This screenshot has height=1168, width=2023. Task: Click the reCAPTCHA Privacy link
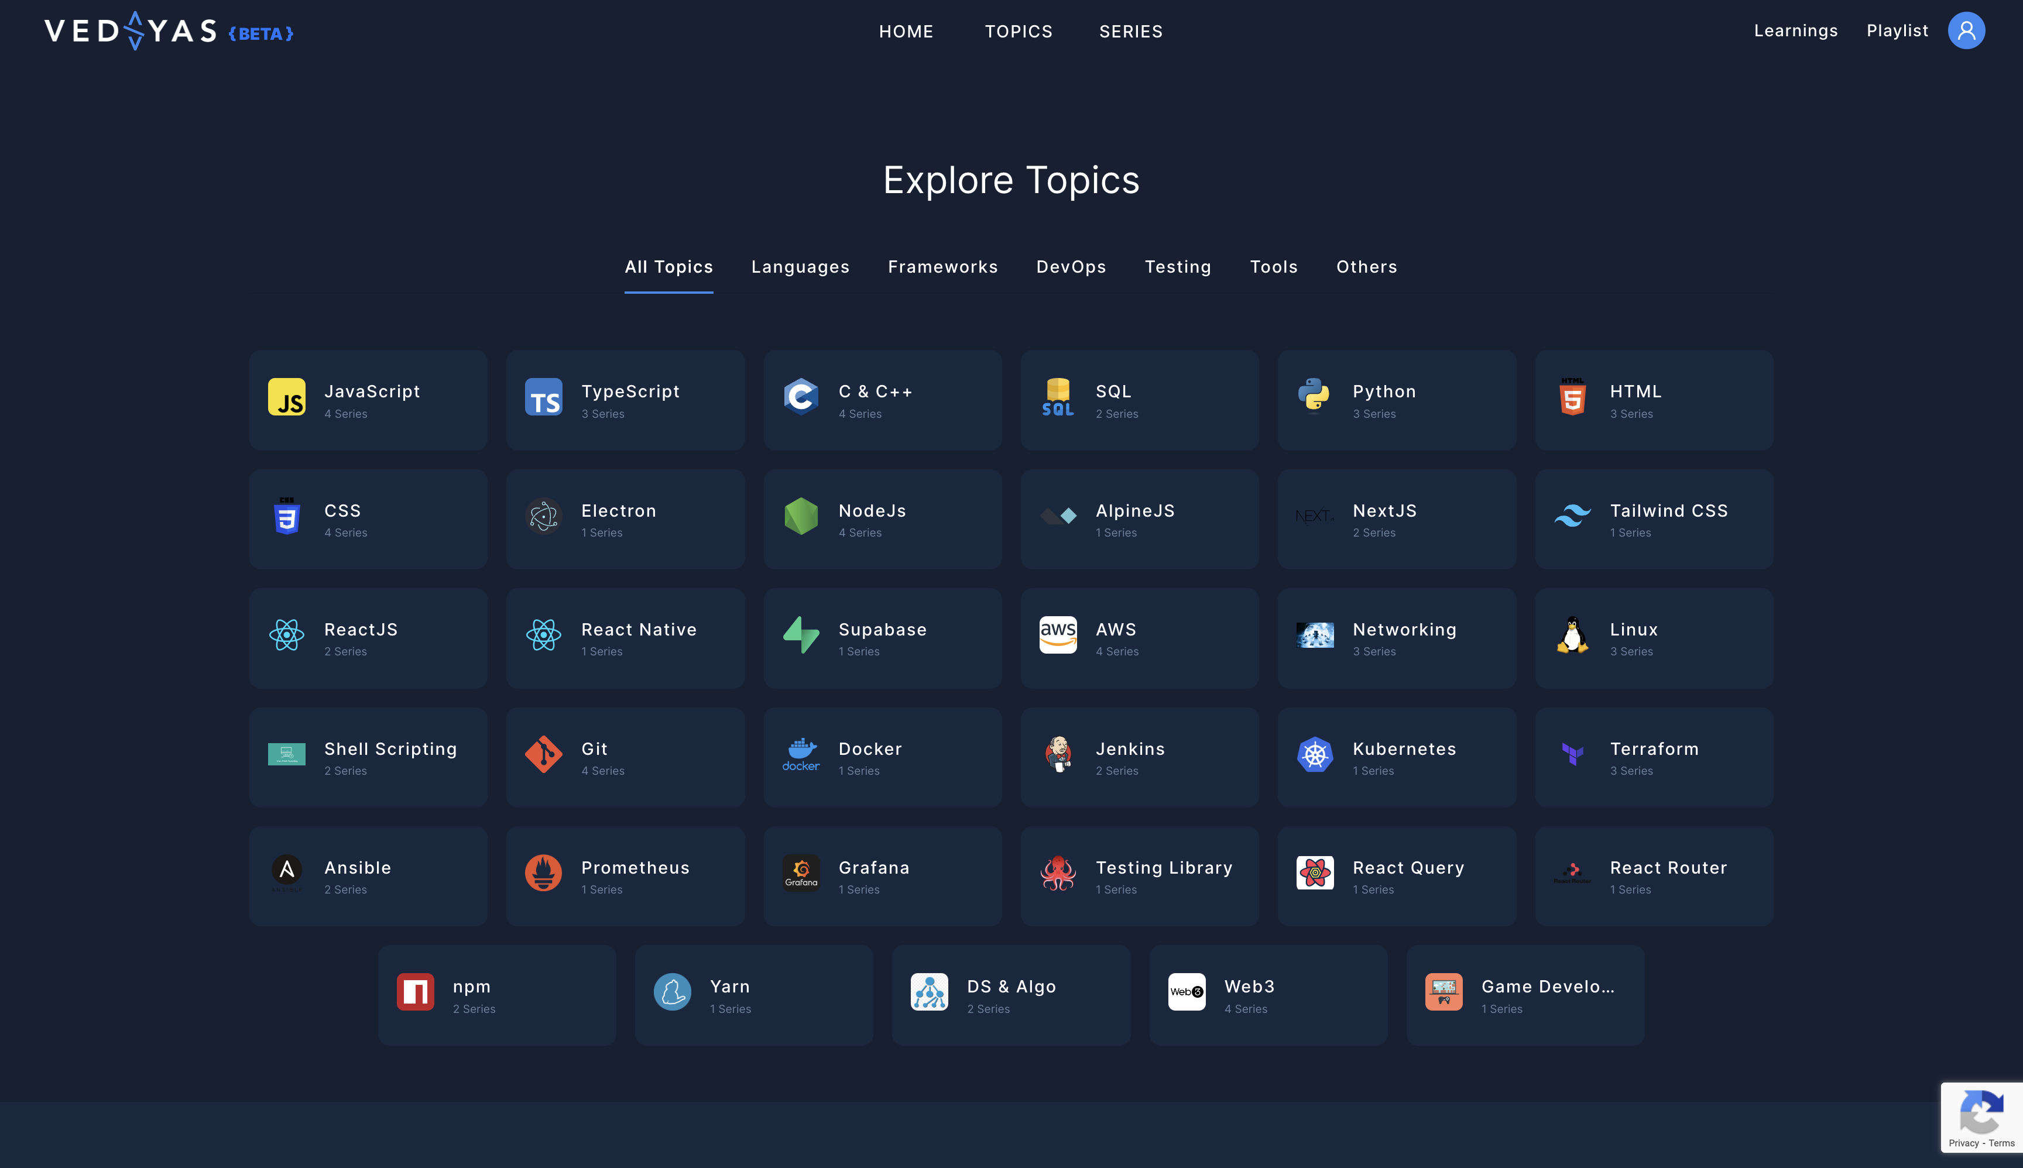click(x=1963, y=1143)
